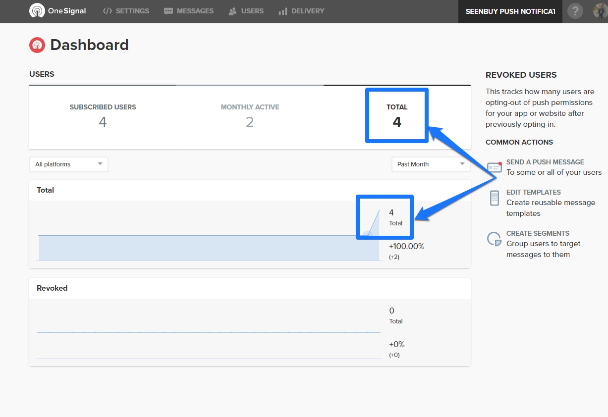The image size is (608, 417).
Task: Expand the Past Month time range dropdown
Action: pyautogui.click(x=431, y=164)
